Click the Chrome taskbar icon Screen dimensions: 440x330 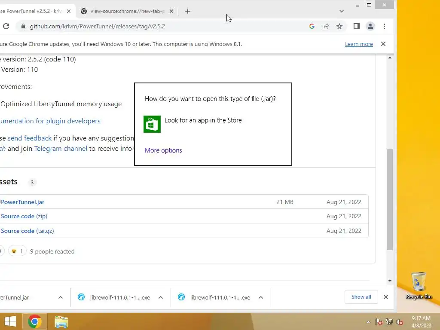pos(35,321)
